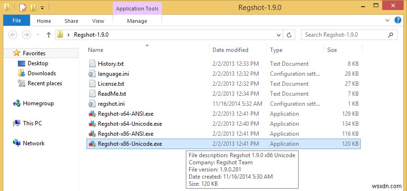Refresh the folder view

pyautogui.click(x=289, y=35)
